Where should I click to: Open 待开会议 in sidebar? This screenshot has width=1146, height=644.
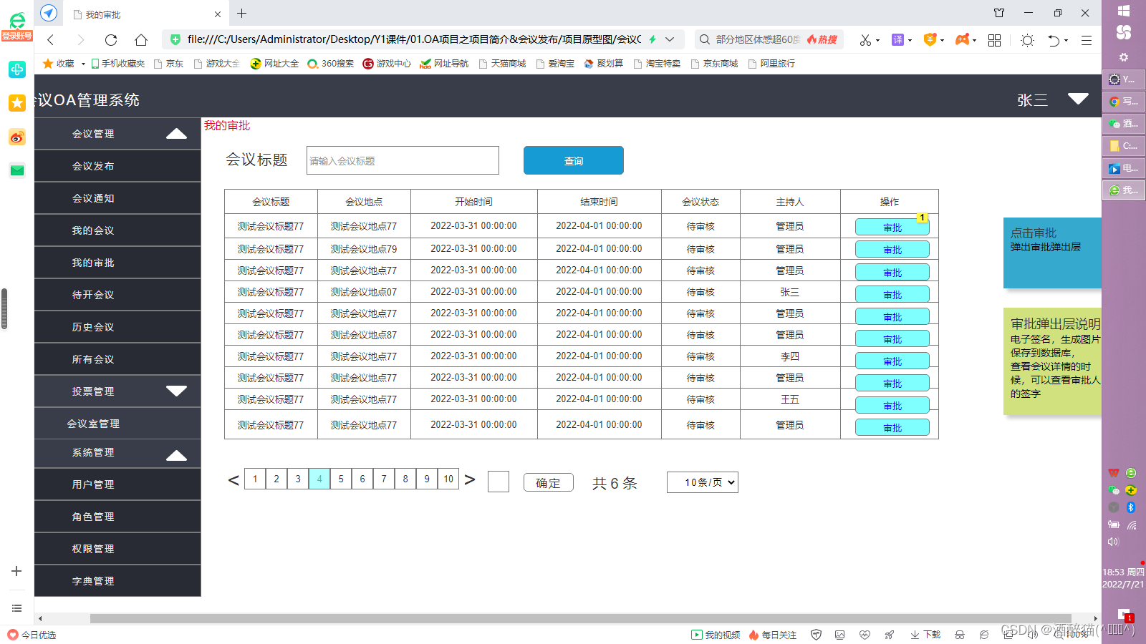tap(117, 295)
